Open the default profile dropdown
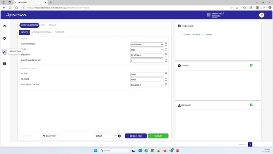 click(106, 136)
